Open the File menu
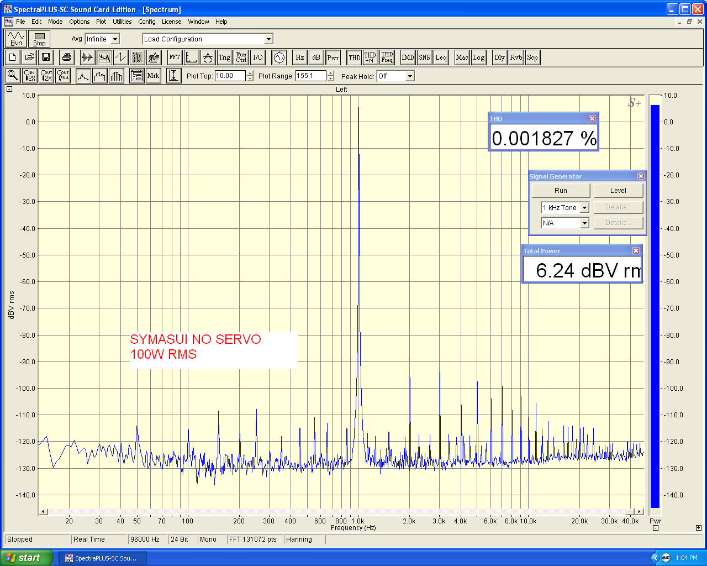 click(x=20, y=22)
